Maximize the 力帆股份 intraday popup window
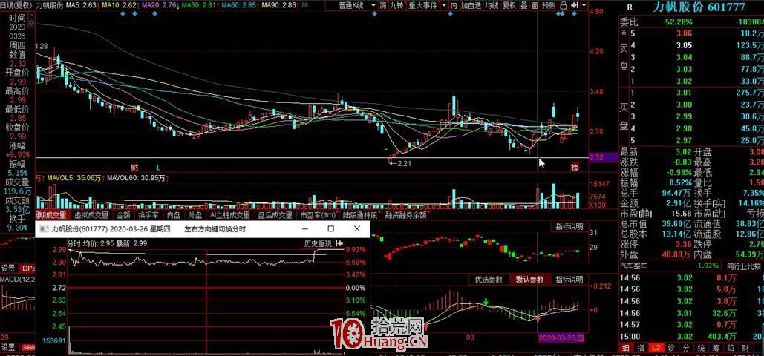The image size is (764, 356). point(331,229)
